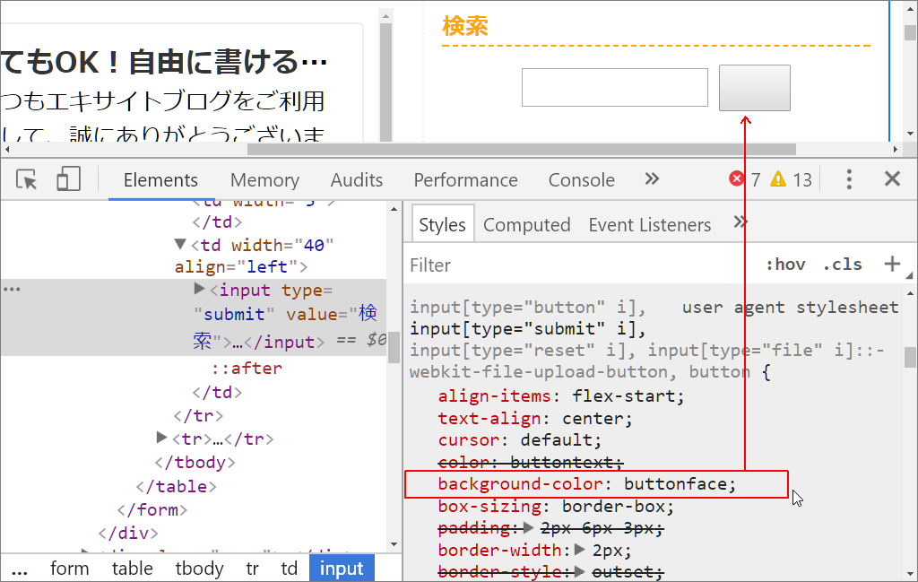The width and height of the screenshot is (918, 582).
Task: Select the Styles sidebar tab
Action: 442,224
